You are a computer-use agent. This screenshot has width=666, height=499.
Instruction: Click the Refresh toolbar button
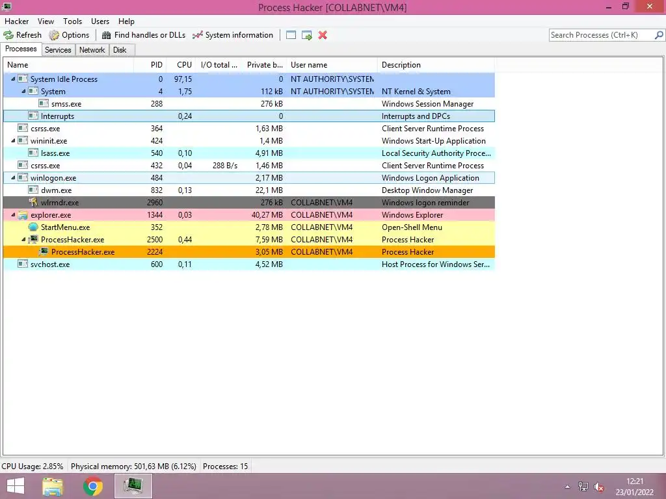tap(23, 35)
